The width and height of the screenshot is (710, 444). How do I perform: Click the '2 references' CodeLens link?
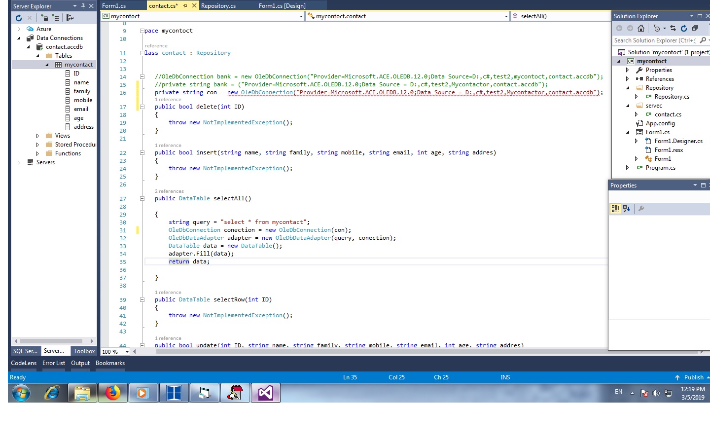click(169, 191)
